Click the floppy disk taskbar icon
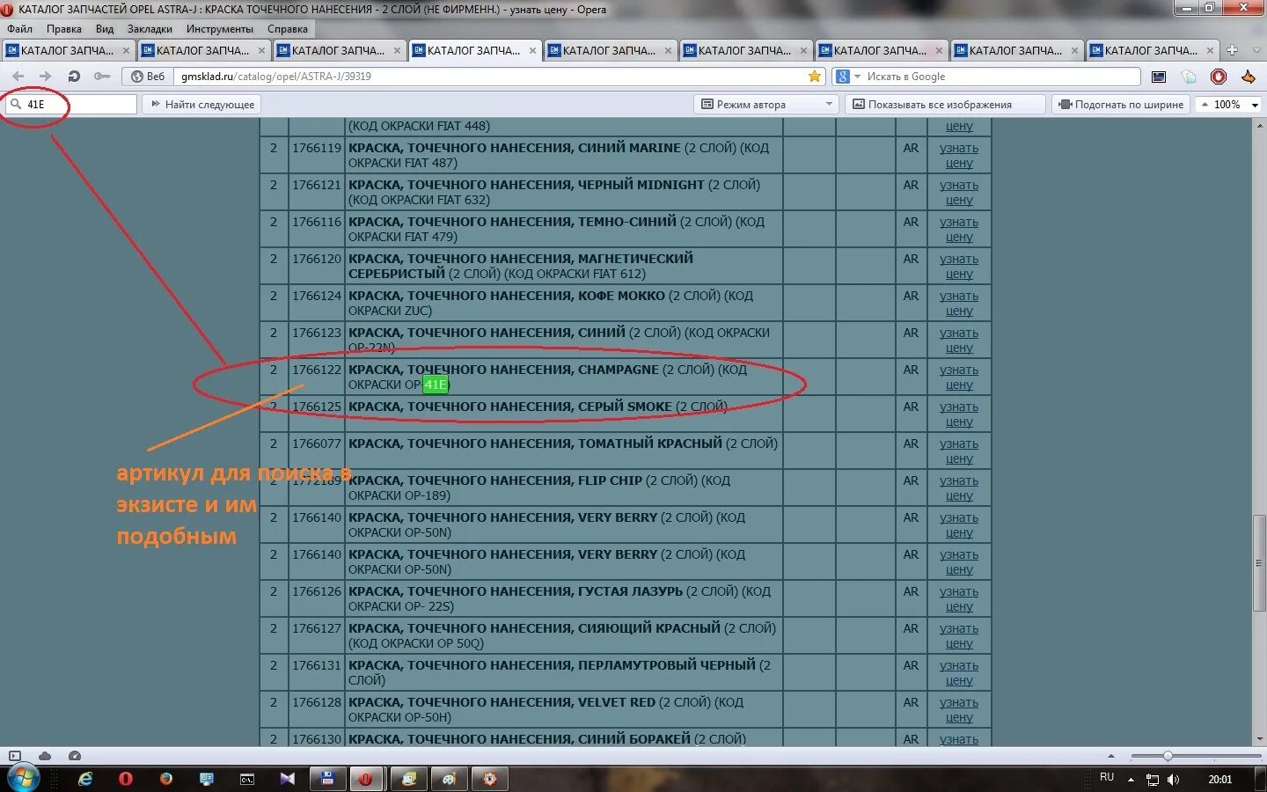The image size is (1267, 792). point(326,779)
